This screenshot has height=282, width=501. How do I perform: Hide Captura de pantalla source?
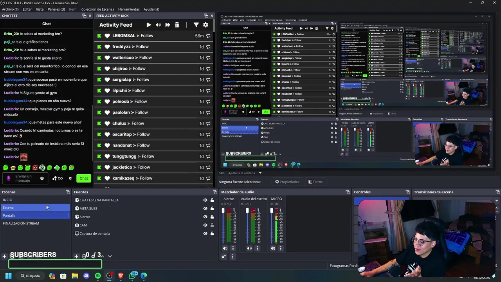pos(205,233)
